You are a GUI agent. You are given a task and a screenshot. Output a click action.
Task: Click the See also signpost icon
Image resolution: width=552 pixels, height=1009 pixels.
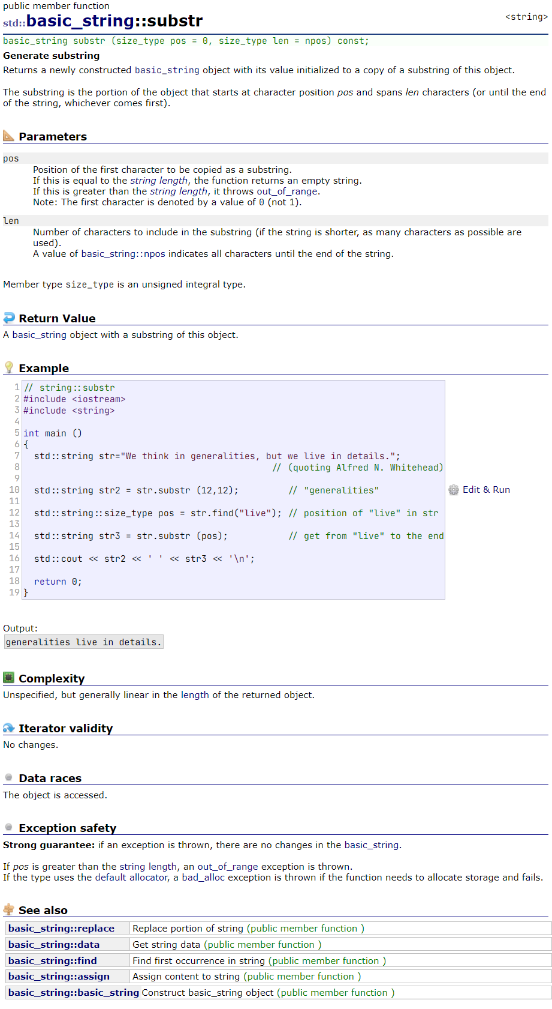pos(8,909)
